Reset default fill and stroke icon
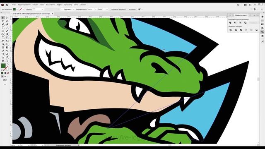The width and height of the screenshot is (265, 149). (2, 70)
